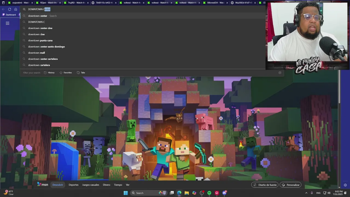Open the Deportes MSN section

click(x=74, y=185)
